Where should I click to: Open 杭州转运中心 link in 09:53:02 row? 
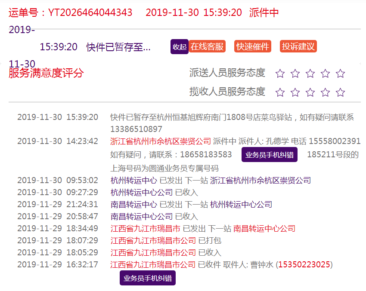point(134,181)
